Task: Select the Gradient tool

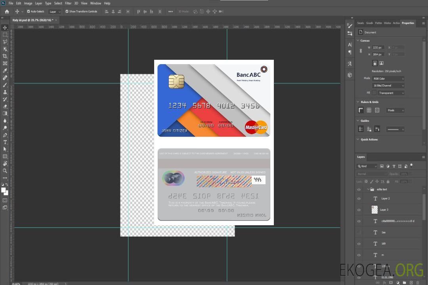Action: coord(5,114)
